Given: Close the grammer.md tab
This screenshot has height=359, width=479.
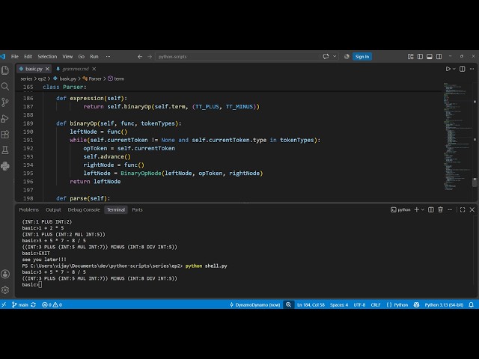Looking at the screenshot, I should tap(94, 69).
